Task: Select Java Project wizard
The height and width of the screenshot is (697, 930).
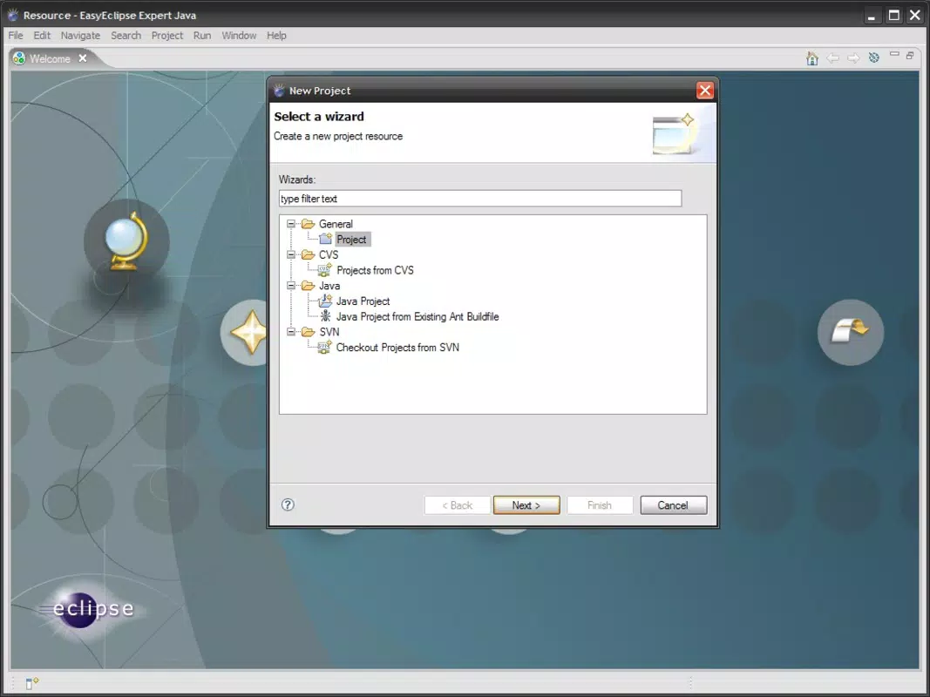Action: point(363,301)
